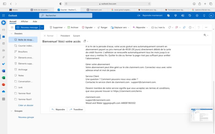The height and width of the screenshot is (134, 215).
Task: Expand the Signaler dropdown arrow
Action: (x=95, y=28)
